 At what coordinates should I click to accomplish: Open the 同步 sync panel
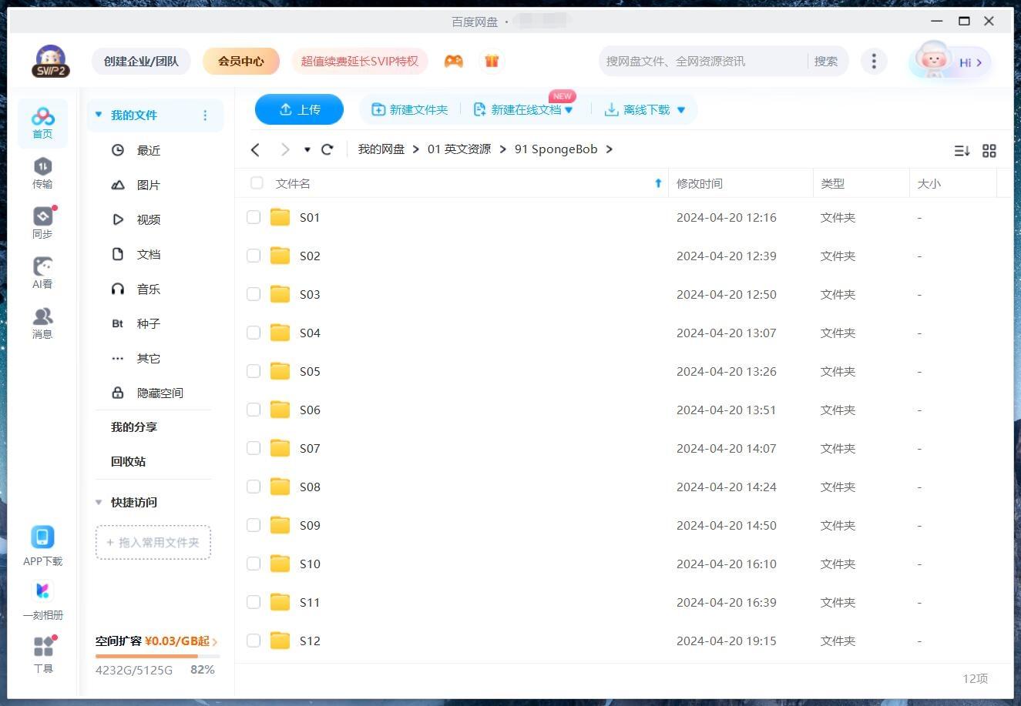click(42, 221)
